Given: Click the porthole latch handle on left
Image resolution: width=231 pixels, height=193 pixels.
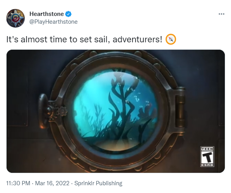Looking at the screenshot, I should 44,111.
